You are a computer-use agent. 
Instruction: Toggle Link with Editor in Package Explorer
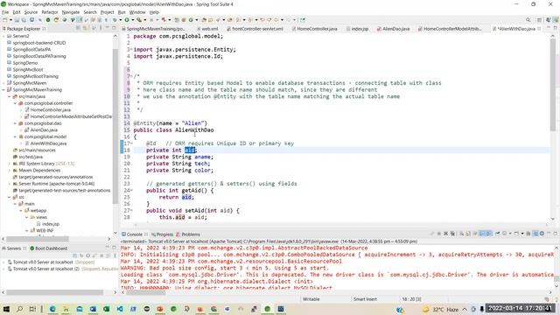[x=85, y=28]
